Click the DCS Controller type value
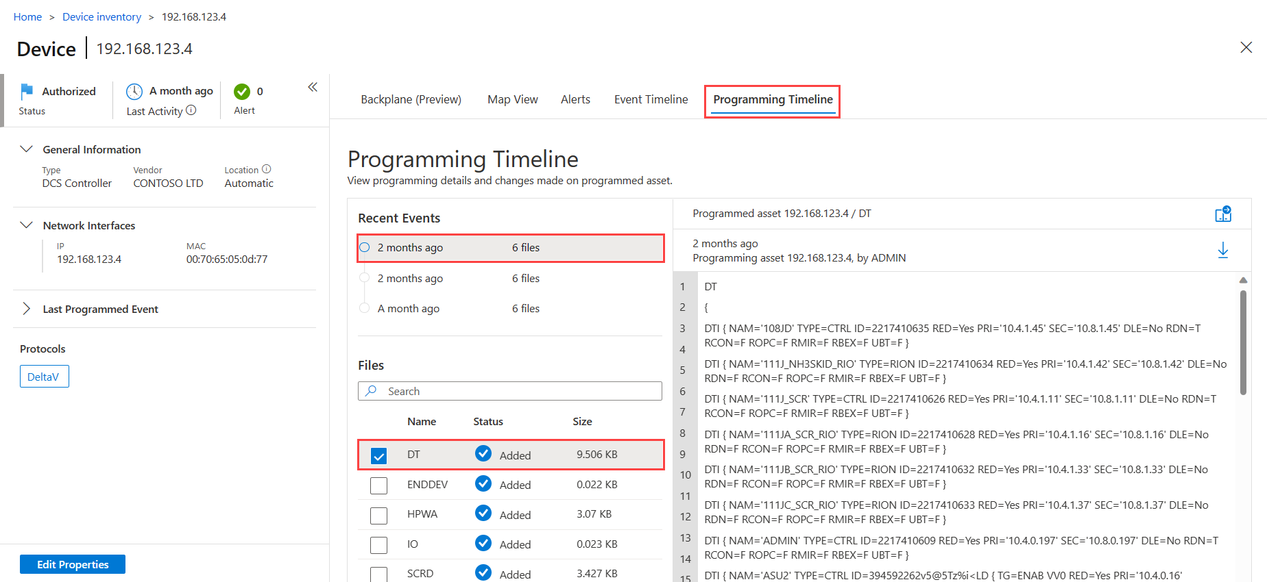This screenshot has width=1267, height=582. [77, 183]
